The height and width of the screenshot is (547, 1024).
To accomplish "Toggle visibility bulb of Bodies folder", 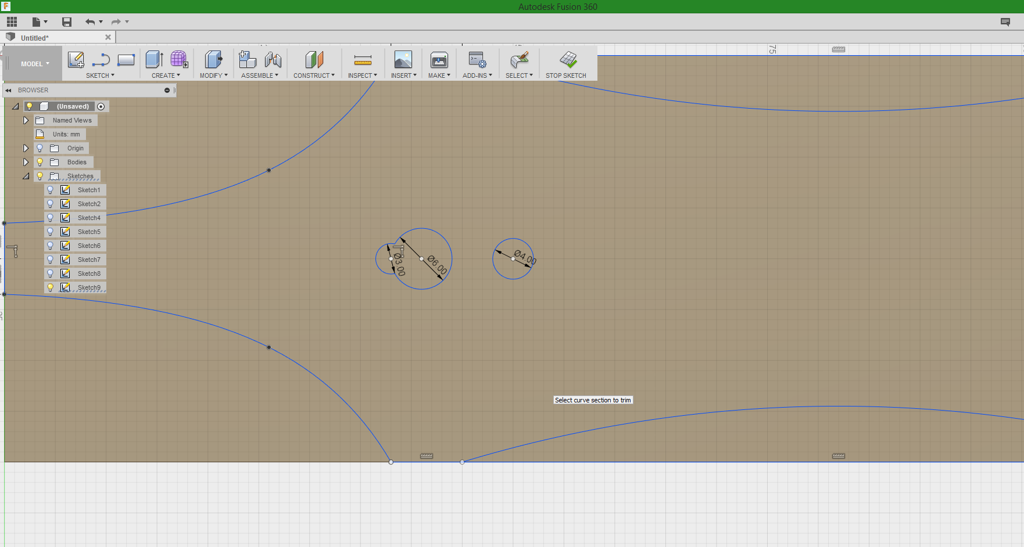I will pos(40,162).
